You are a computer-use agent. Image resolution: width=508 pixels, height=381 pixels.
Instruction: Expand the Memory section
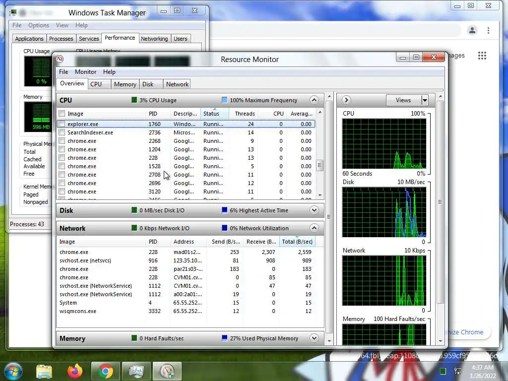coord(314,338)
